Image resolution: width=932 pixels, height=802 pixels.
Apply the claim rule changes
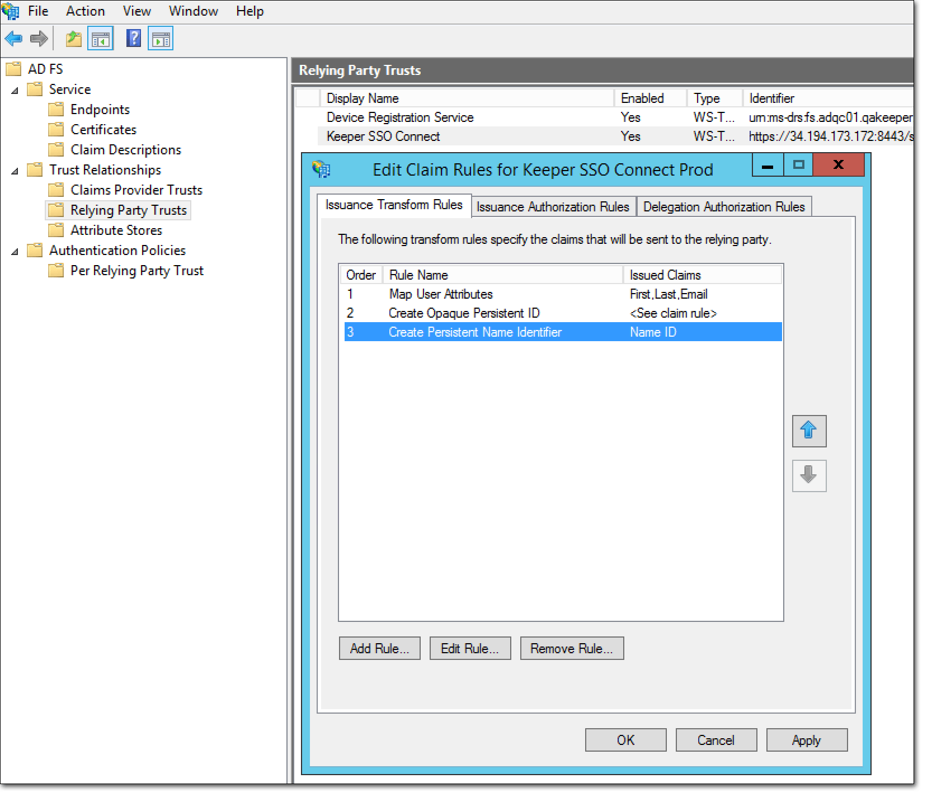(806, 739)
